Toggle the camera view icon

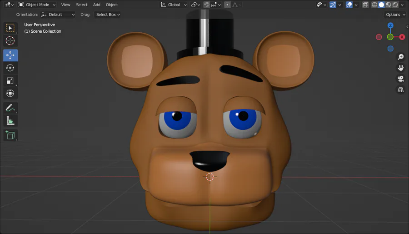tap(401, 79)
